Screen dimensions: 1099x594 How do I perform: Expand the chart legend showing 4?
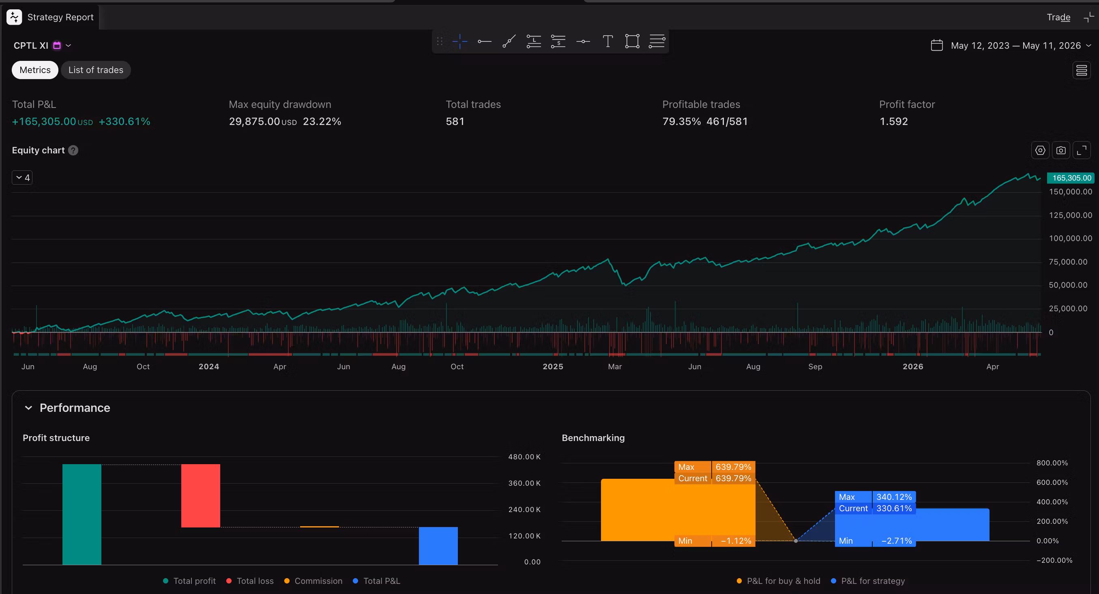click(x=22, y=178)
